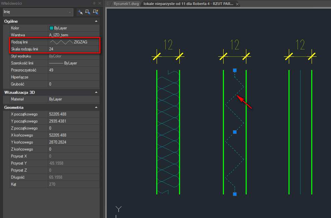Click the Kolor ByLayer color swatch
This screenshot has width=331, height=218.
(x=52, y=28)
